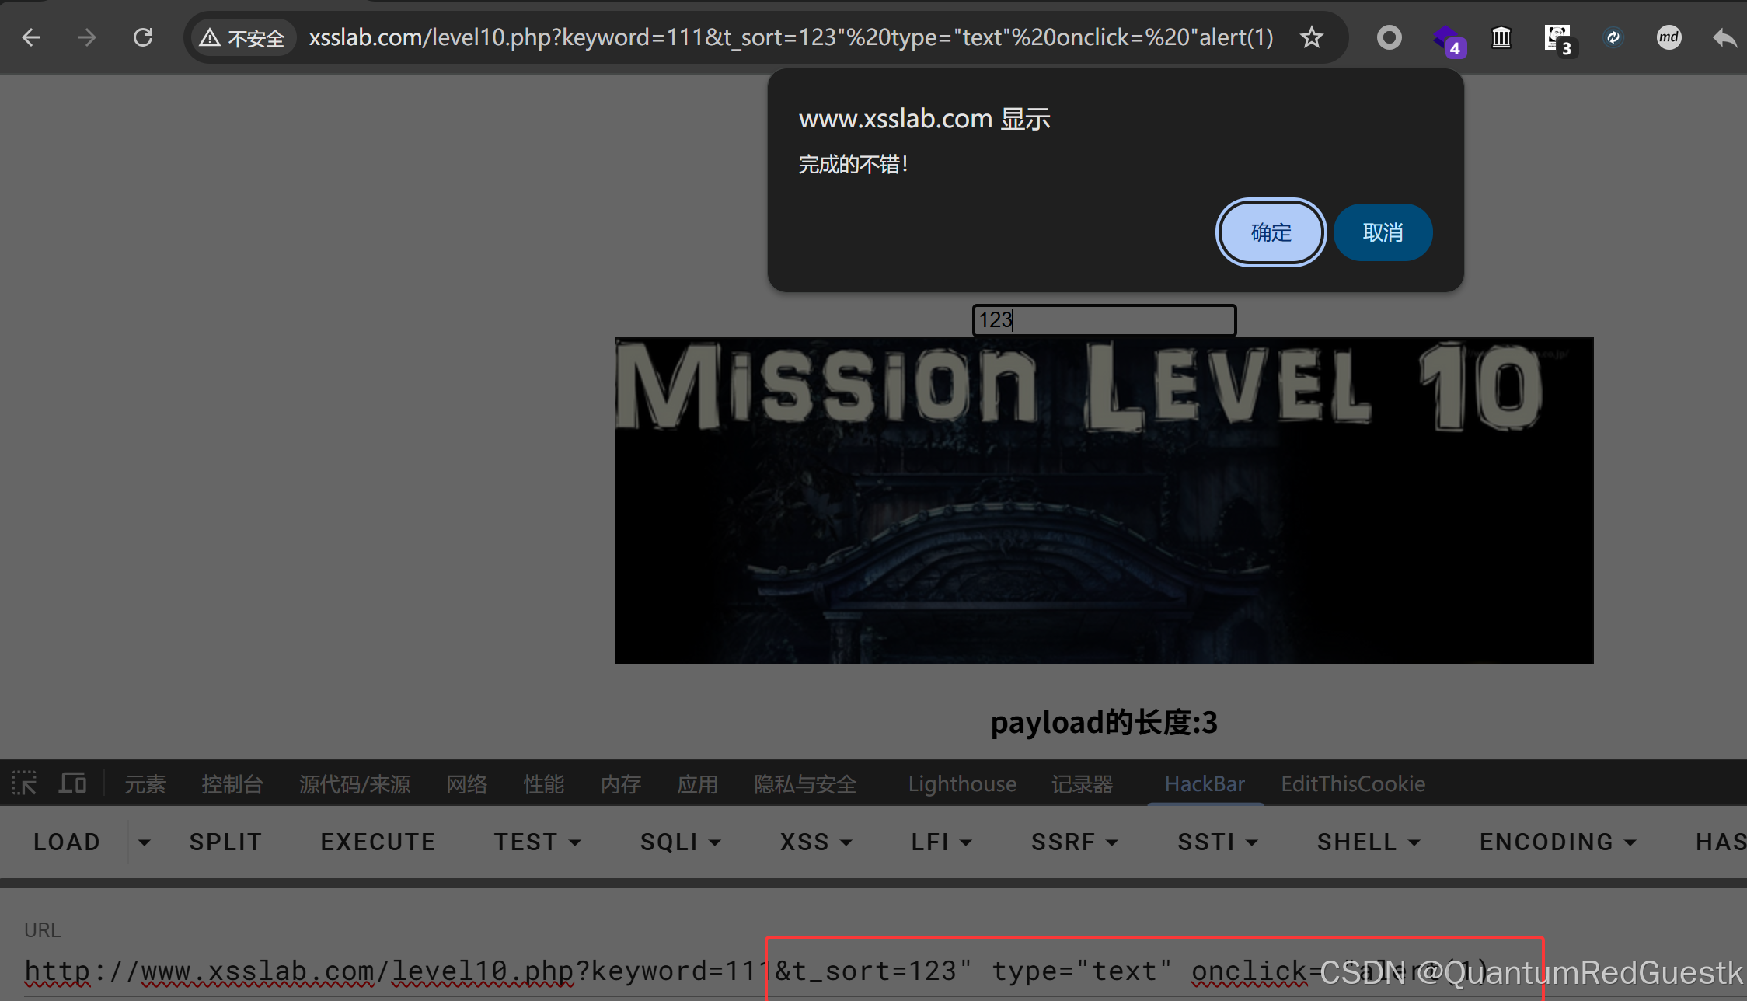Open the md markdown extension icon
The height and width of the screenshot is (1001, 1747).
click(x=1669, y=37)
